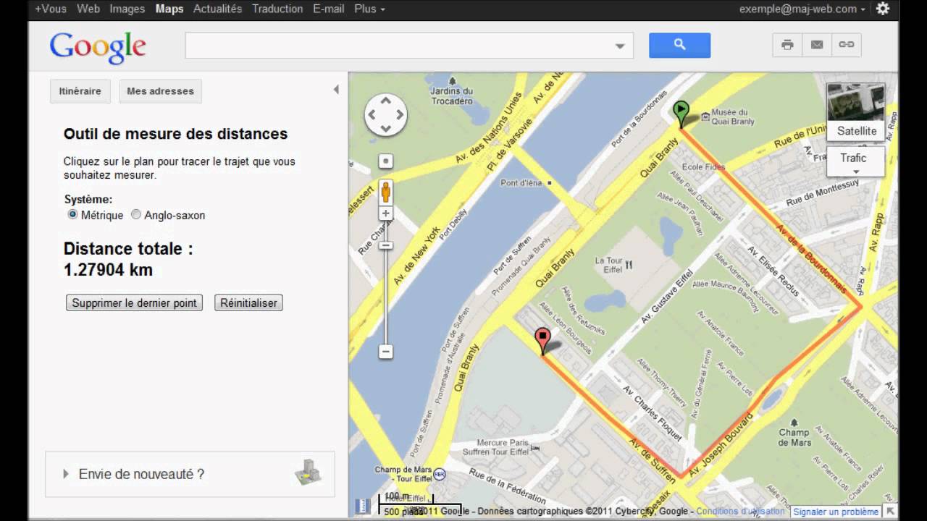
Task: Click the Google logo
Action: [x=98, y=47]
